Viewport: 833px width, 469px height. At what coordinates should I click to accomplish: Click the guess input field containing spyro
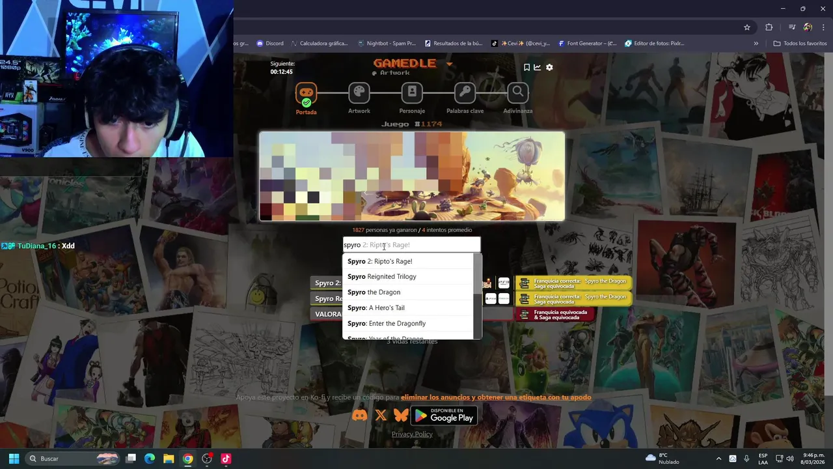point(411,245)
